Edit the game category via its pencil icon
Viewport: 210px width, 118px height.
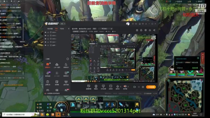86,31
